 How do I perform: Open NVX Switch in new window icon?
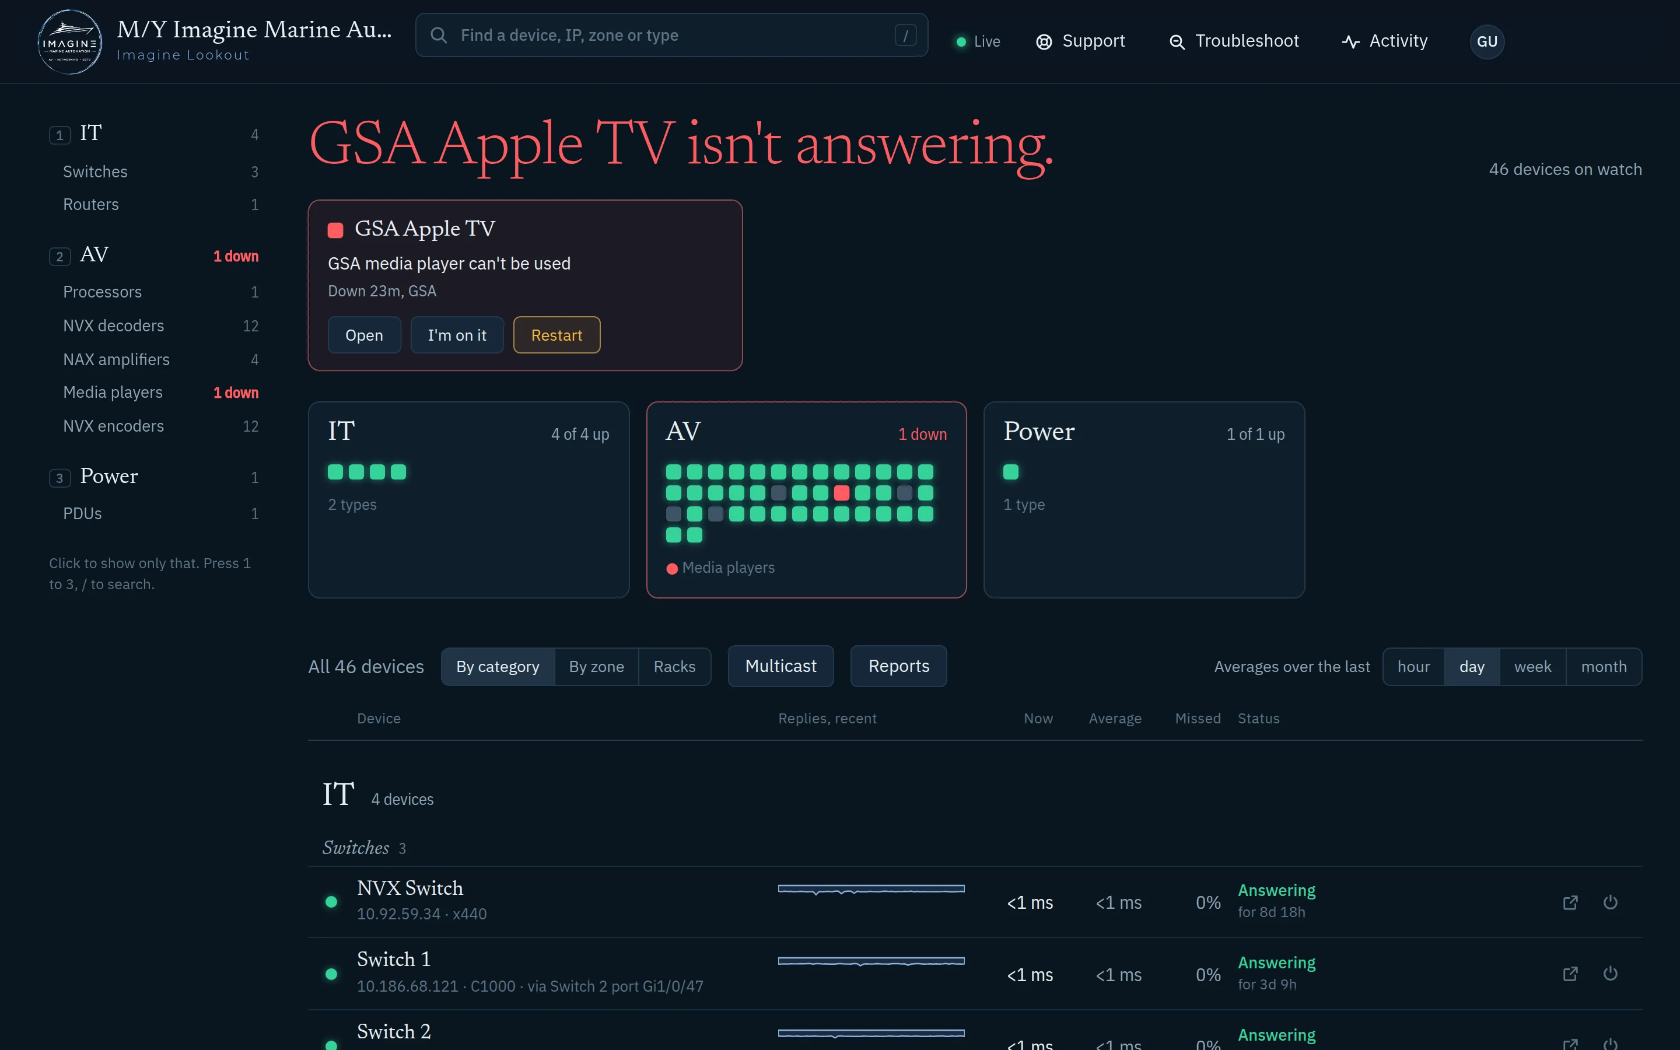(1570, 902)
